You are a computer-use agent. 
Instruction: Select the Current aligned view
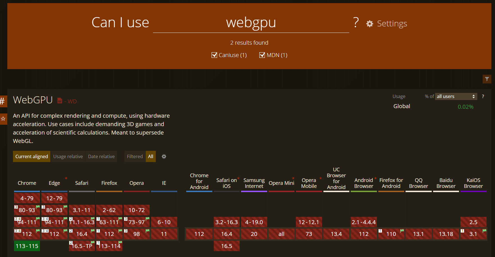31,156
